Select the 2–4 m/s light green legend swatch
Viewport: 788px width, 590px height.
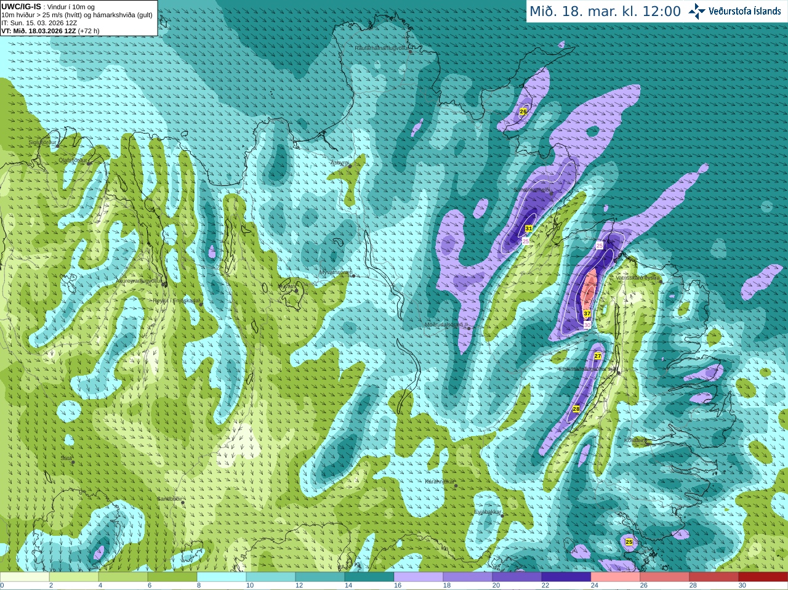click(x=74, y=577)
